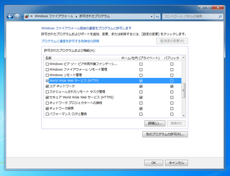Toggle private checkbox for ネットワーク探索

141,109
